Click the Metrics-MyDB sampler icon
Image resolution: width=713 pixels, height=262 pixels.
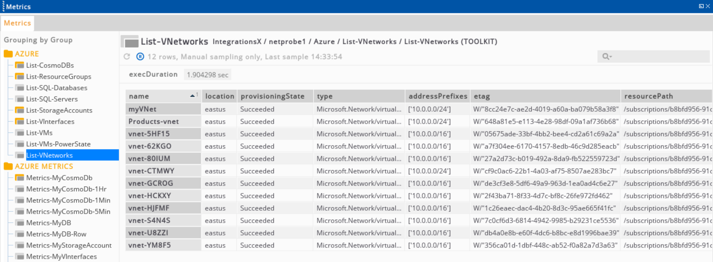tap(19, 223)
